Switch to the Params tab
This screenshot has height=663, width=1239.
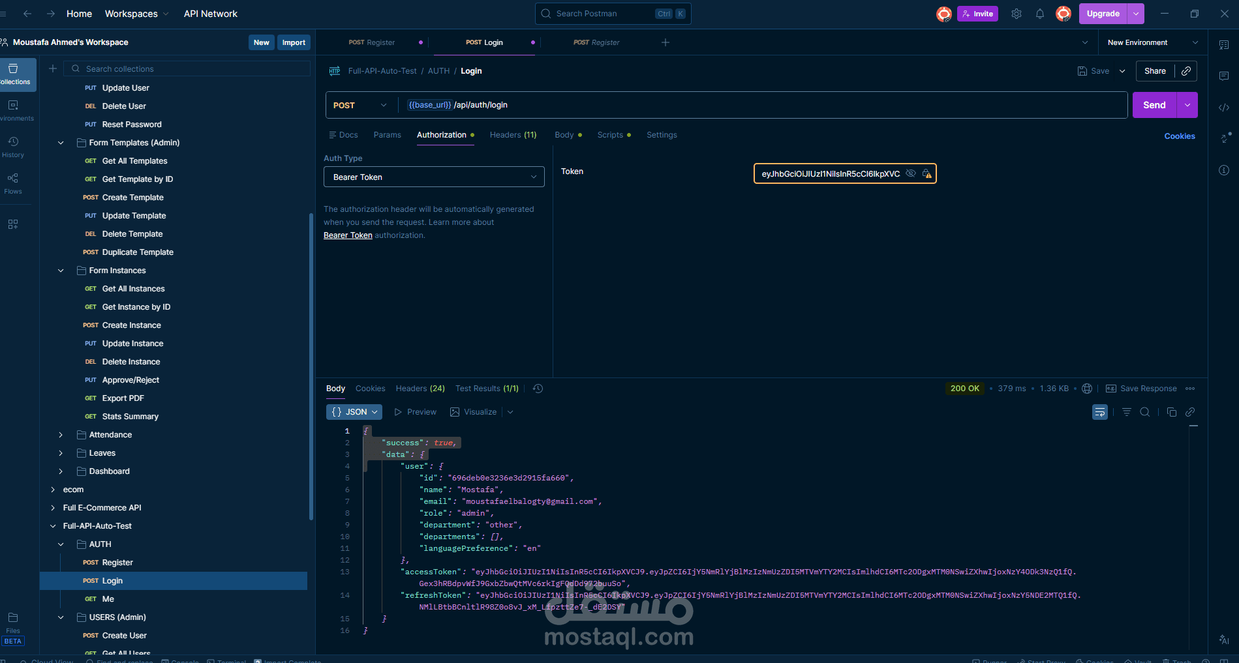pyautogui.click(x=388, y=135)
